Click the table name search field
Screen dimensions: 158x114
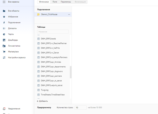click(x=53, y=32)
